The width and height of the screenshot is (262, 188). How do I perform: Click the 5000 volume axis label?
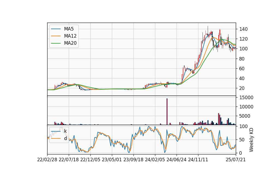pyautogui.click(x=245, y=116)
